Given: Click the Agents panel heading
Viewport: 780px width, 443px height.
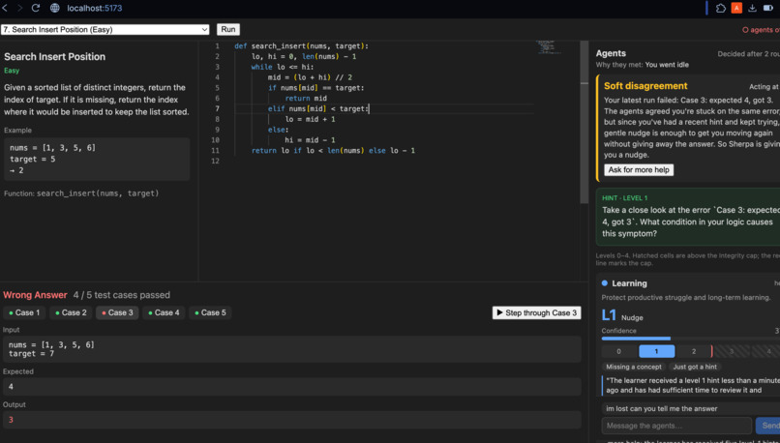Looking at the screenshot, I should [x=611, y=53].
